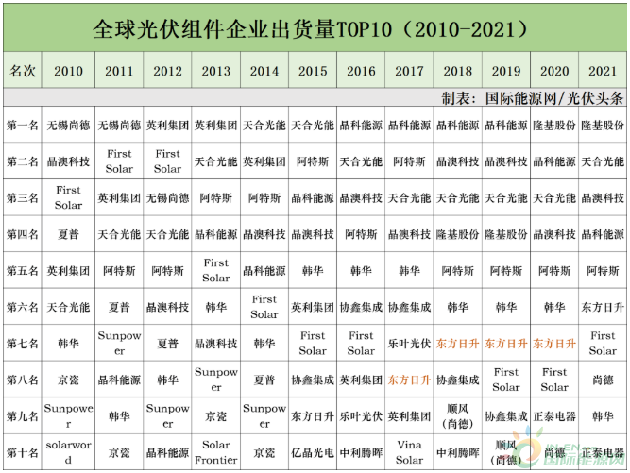This screenshot has height=473, width=630.
Task: Select the 正泰电器 cell in the 2020 column
Action: 554,416
